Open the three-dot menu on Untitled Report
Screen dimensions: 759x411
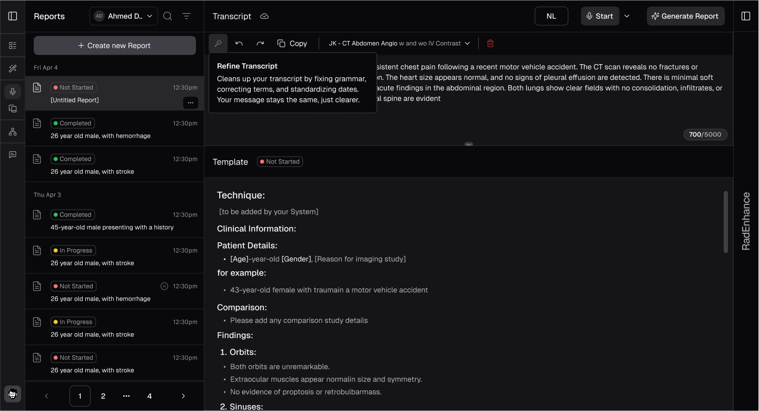[191, 103]
